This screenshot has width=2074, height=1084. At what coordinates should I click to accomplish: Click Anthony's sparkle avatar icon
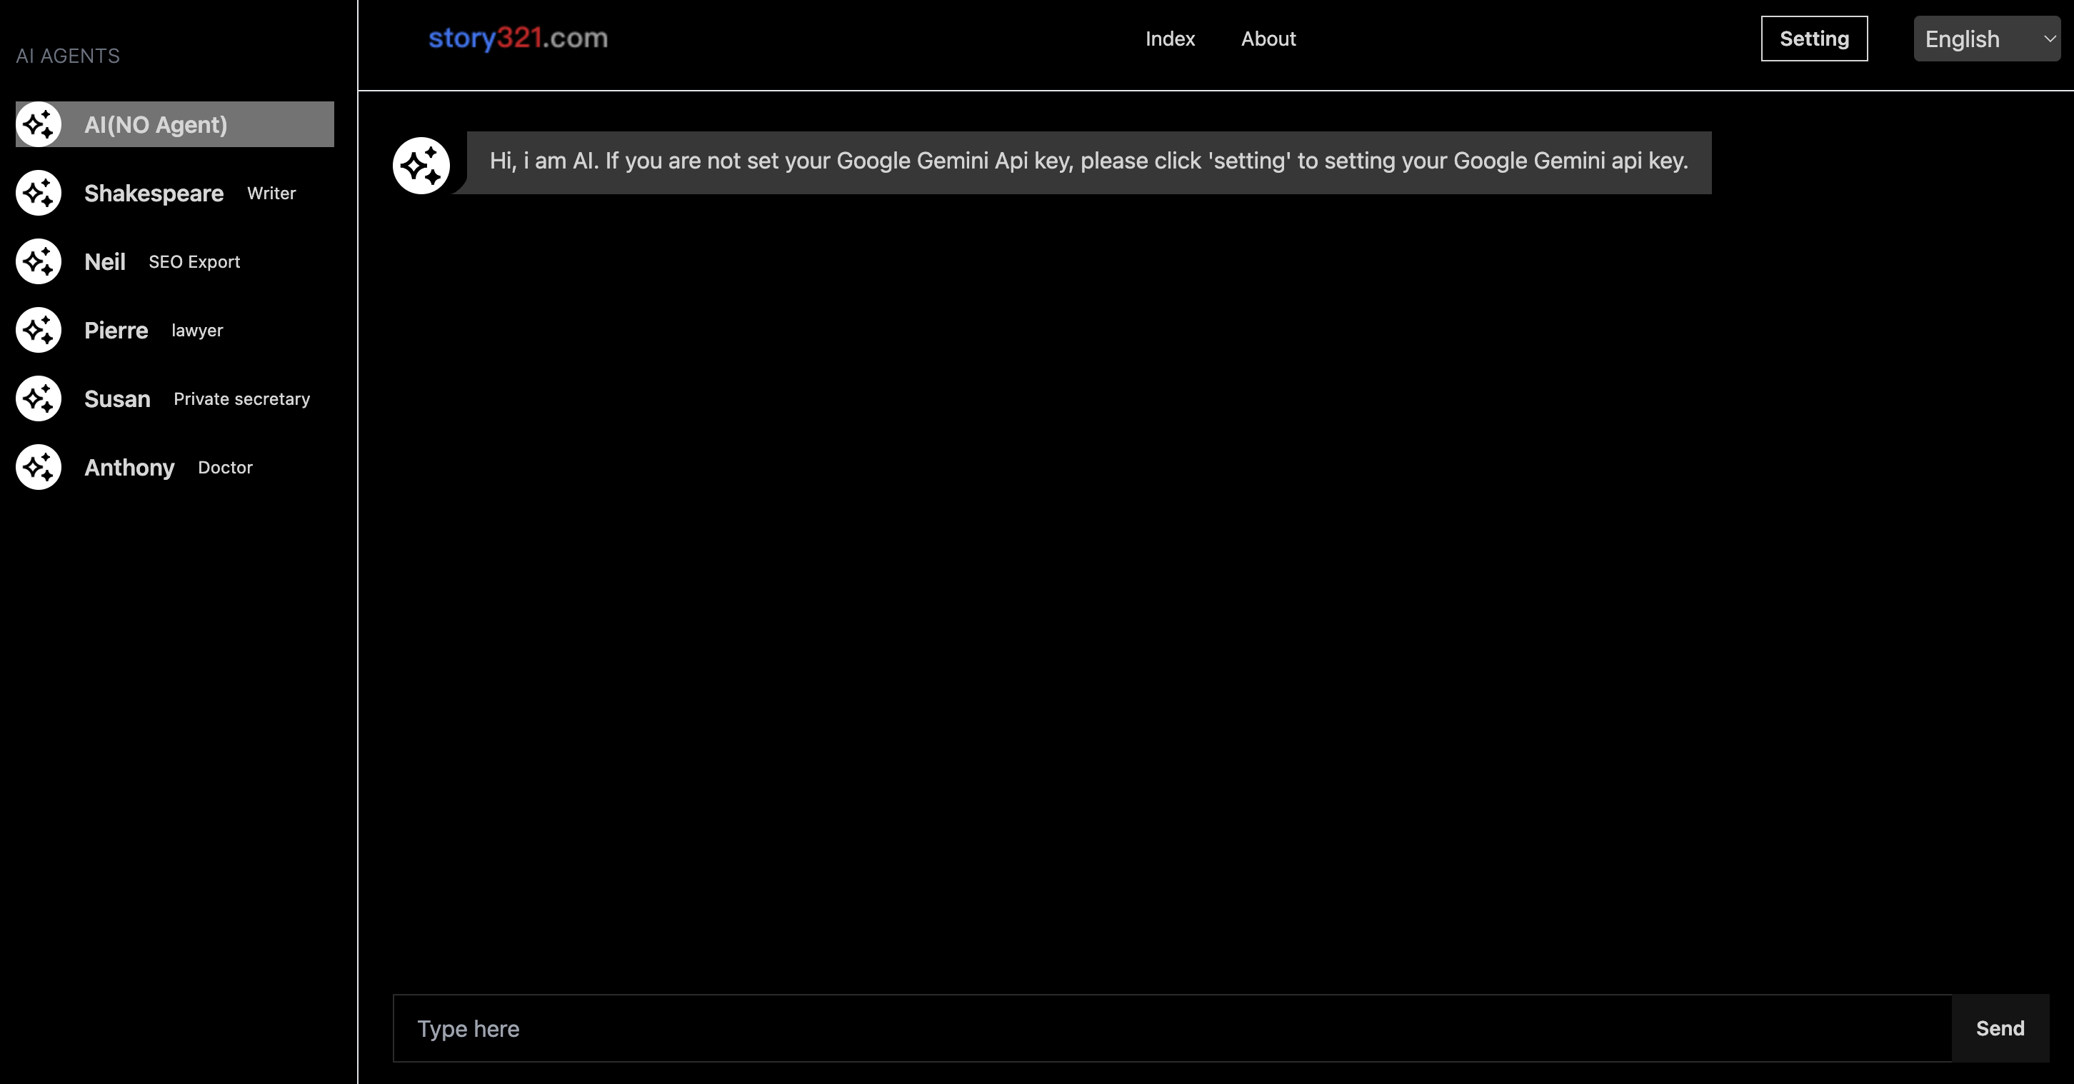[x=39, y=467]
